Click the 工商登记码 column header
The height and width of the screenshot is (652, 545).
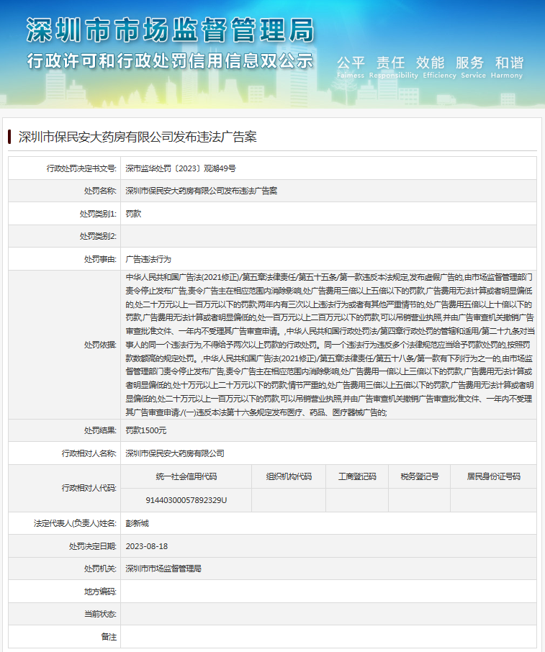[357, 476]
